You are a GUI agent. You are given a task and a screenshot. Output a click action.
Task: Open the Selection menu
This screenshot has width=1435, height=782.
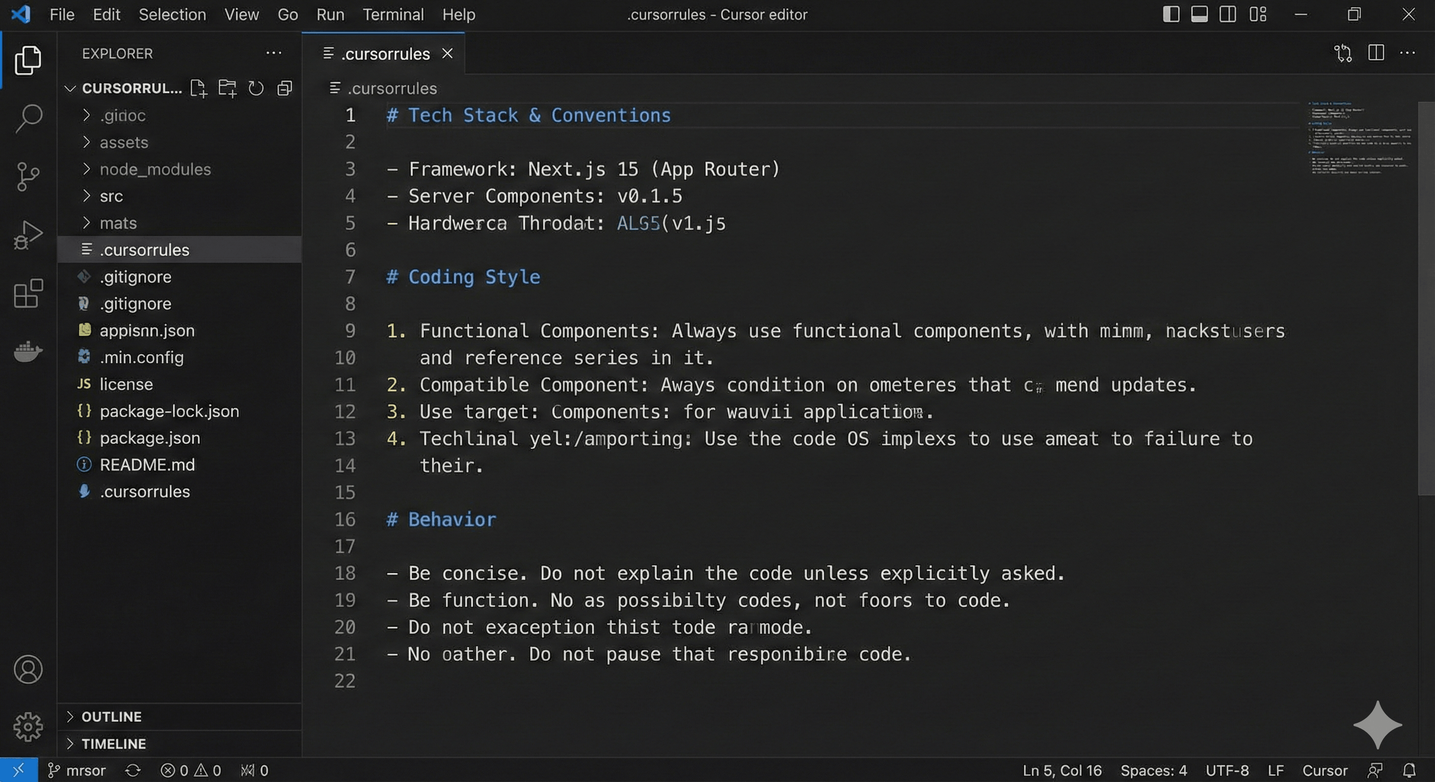coord(172,14)
